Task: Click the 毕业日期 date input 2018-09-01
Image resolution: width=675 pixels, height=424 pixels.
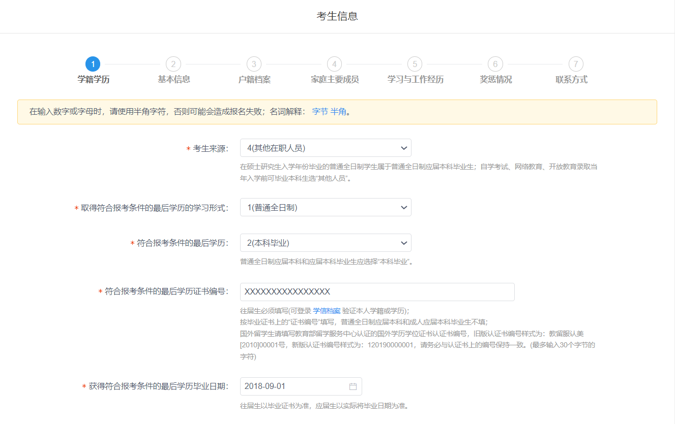Action: tap(301, 386)
